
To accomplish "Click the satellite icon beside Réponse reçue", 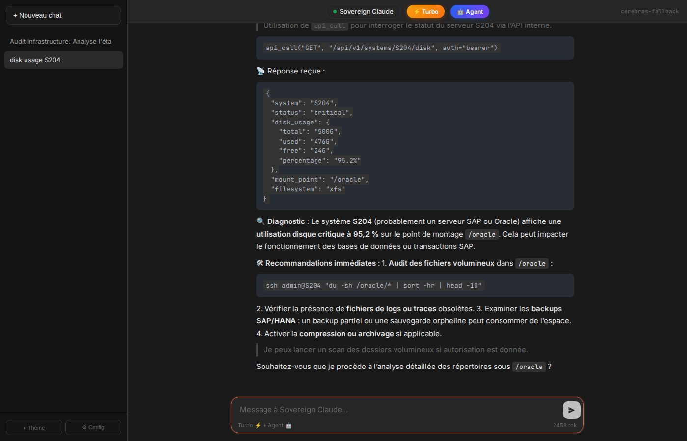I will pyautogui.click(x=261, y=71).
